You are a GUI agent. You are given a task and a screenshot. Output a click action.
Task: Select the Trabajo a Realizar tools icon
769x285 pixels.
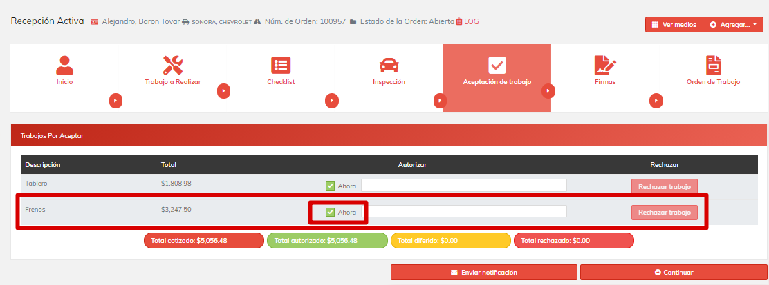coord(172,66)
